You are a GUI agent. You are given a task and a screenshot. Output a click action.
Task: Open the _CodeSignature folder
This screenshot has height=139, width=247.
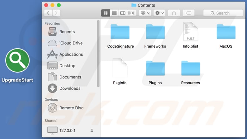[120, 32]
